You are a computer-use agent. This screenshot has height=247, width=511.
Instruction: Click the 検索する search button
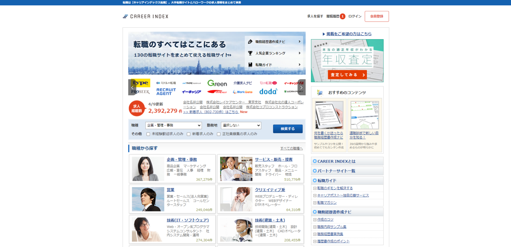point(287,128)
